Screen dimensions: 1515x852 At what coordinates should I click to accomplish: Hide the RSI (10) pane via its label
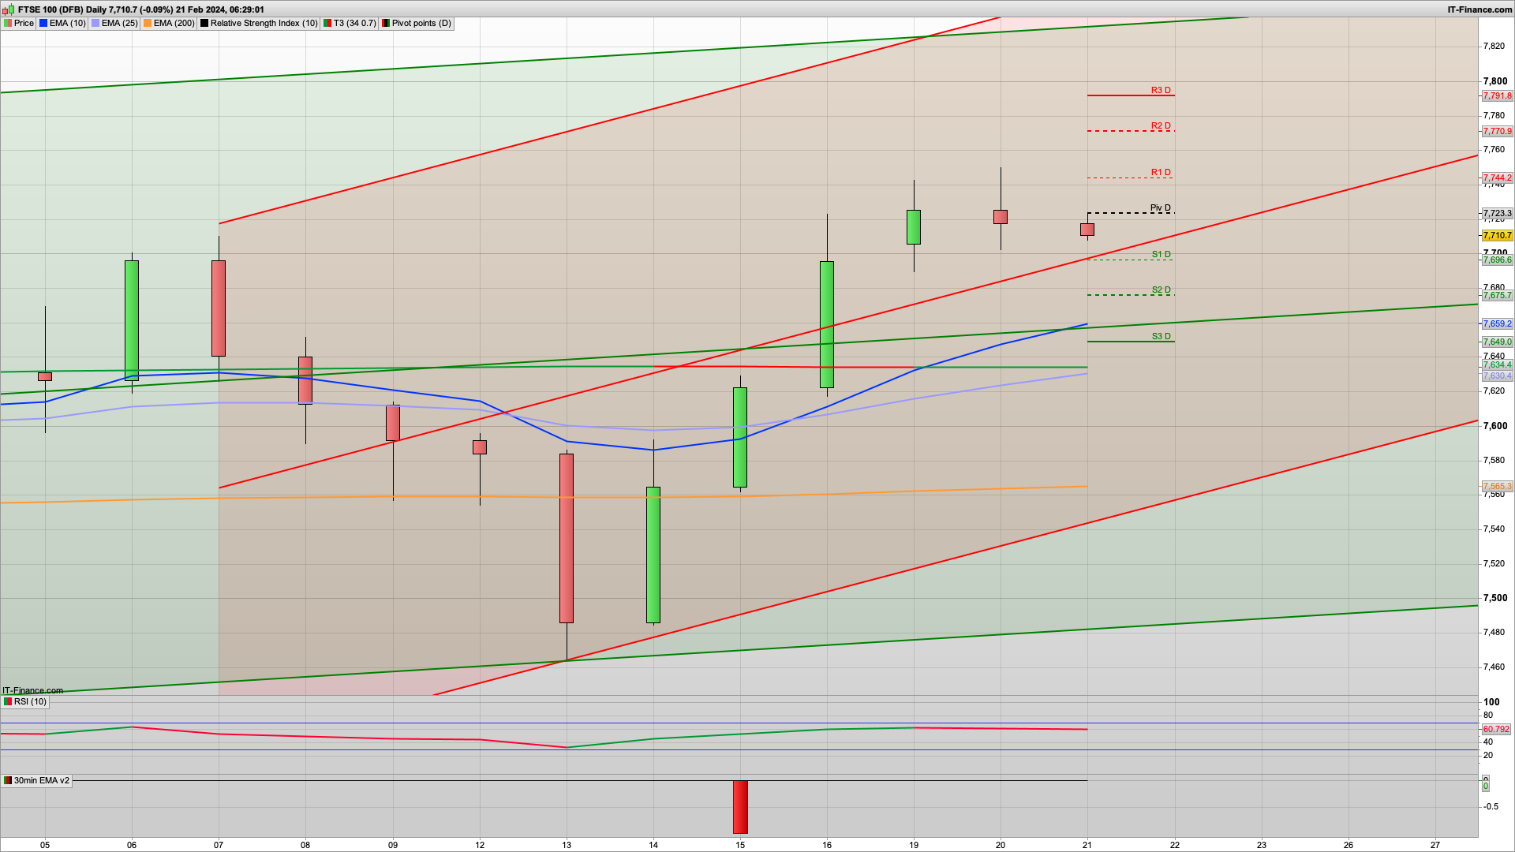click(x=30, y=702)
